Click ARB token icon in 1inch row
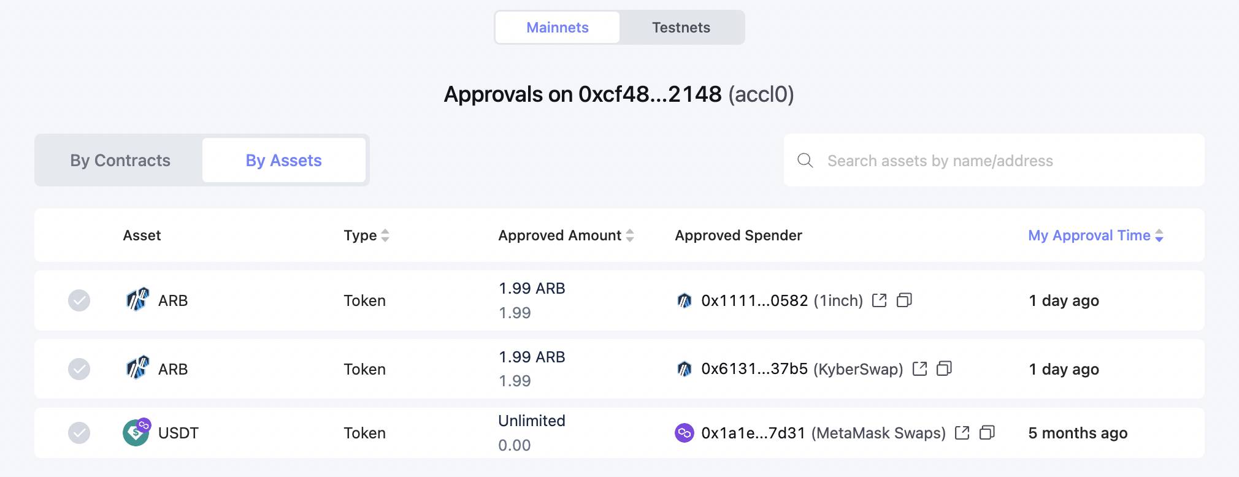The height and width of the screenshot is (477, 1239). (x=137, y=300)
